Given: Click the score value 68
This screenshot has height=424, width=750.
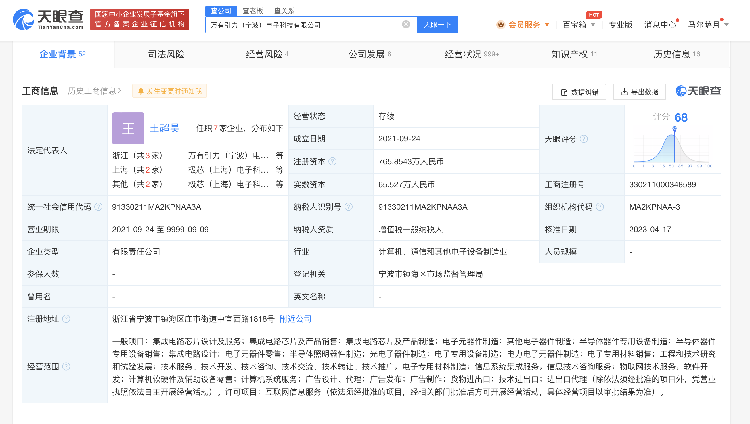Looking at the screenshot, I should pos(681,117).
